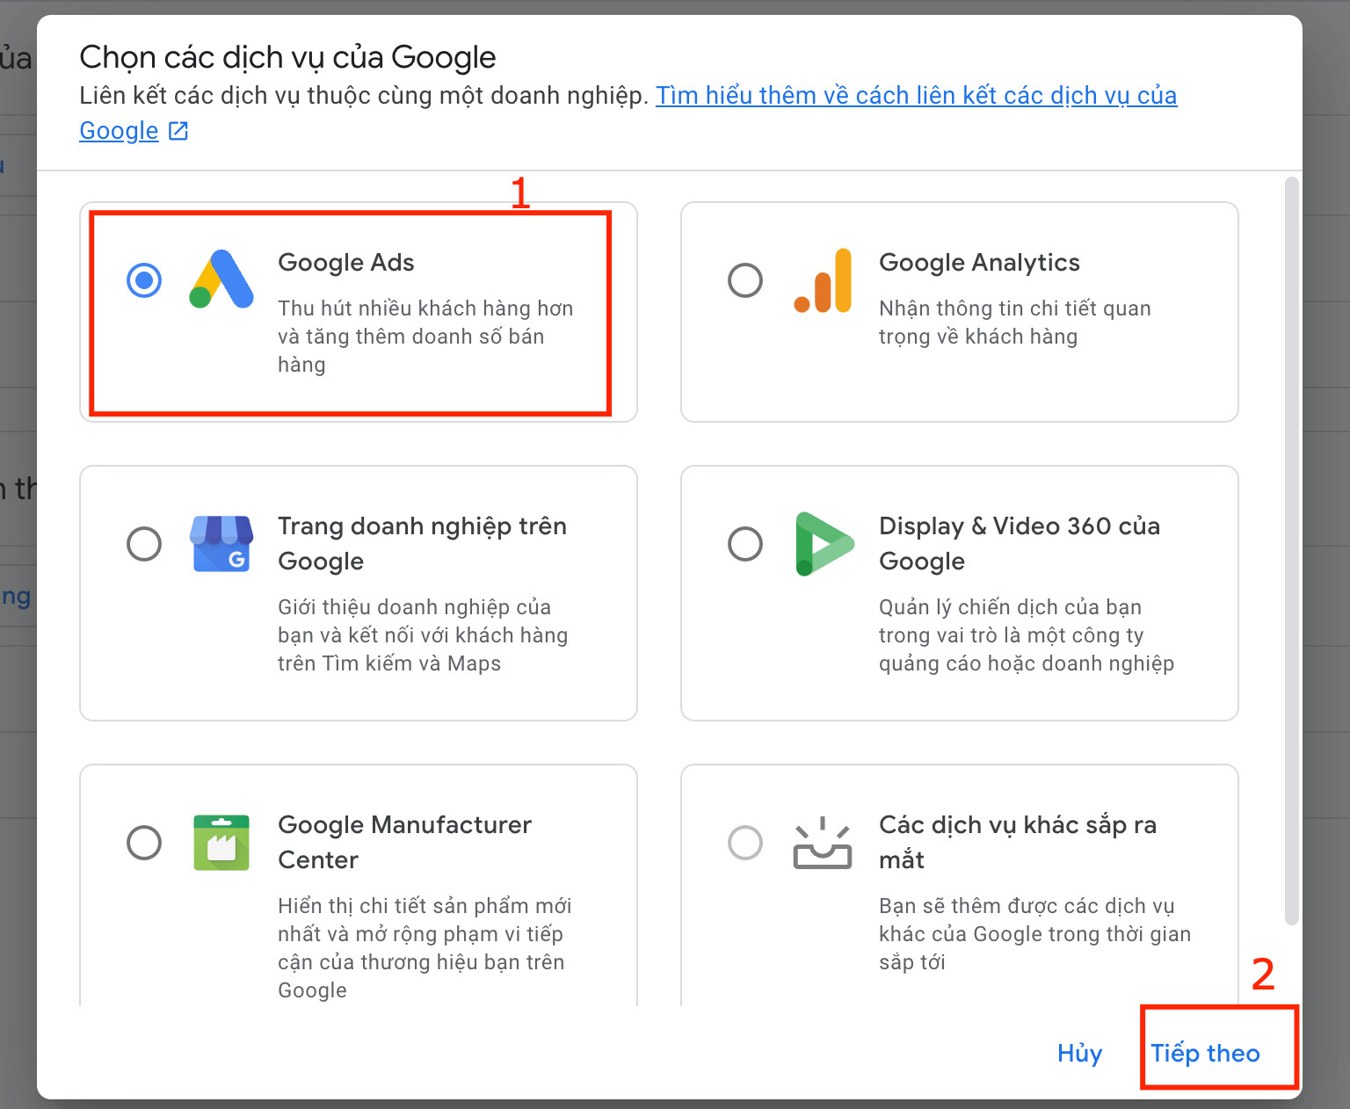Click the Giới thiệu doanh nghiệp của bạn description
The image size is (1350, 1109).
[423, 635]
